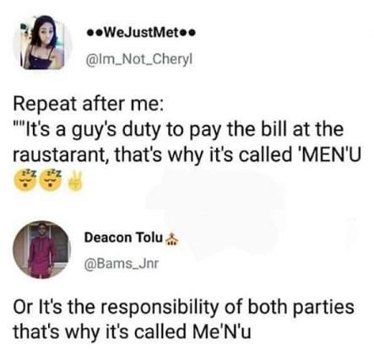Click the first sleeping face emoji
This screenshot has width=374, height=356.
click(x=24, y=180)
